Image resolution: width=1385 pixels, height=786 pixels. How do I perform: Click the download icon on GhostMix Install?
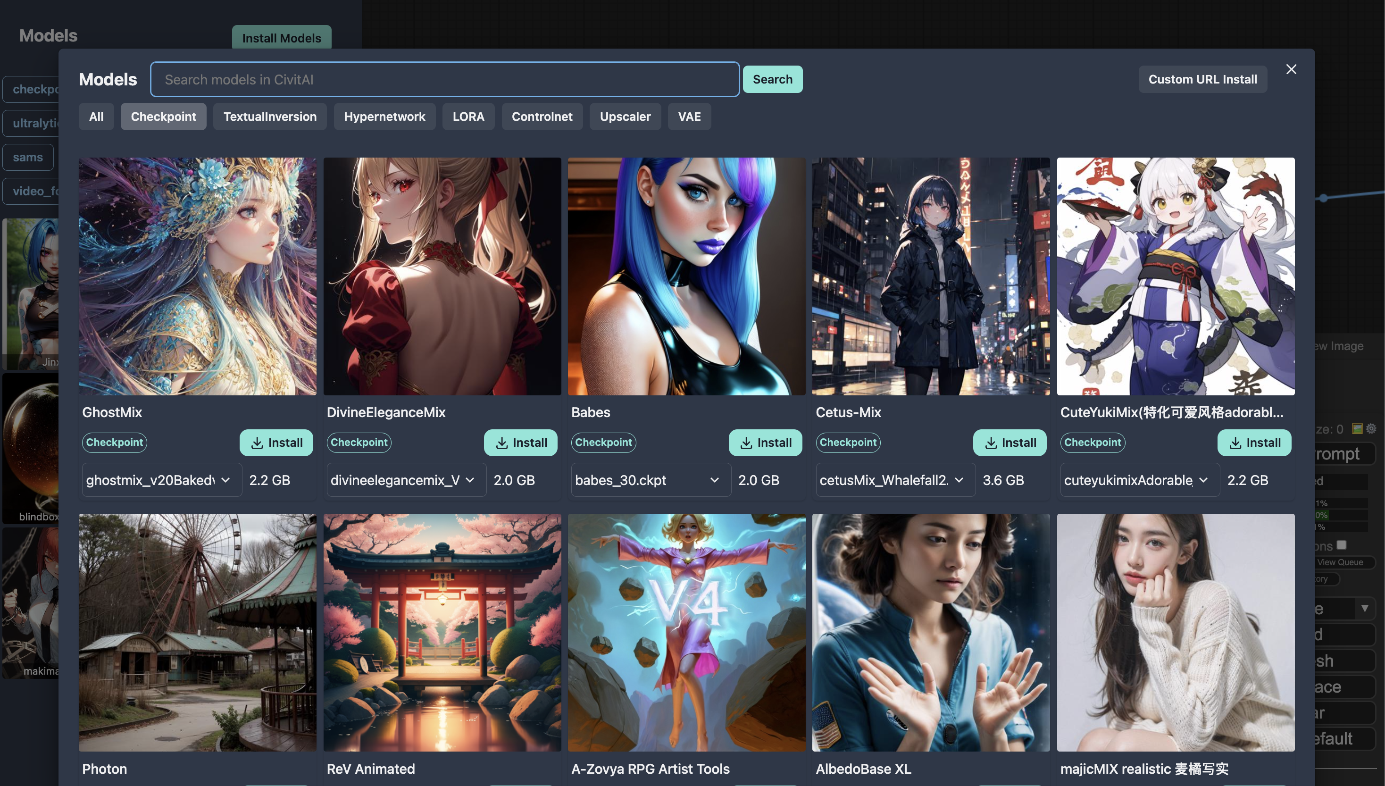point(258,443)
